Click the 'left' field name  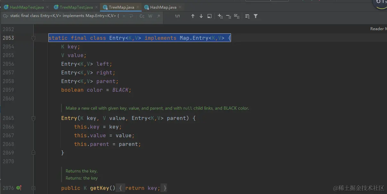pos(103,64)
